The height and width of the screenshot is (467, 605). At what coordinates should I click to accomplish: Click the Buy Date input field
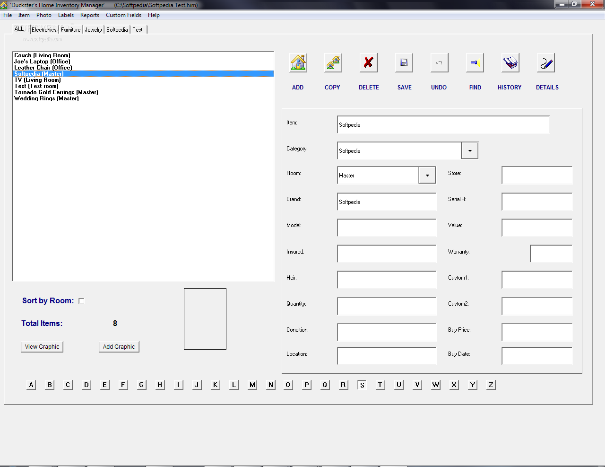(537, 356)
